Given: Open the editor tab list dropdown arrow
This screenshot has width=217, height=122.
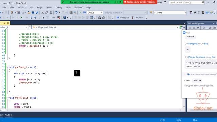Looking at the screenshot, I should click(184, 23).
